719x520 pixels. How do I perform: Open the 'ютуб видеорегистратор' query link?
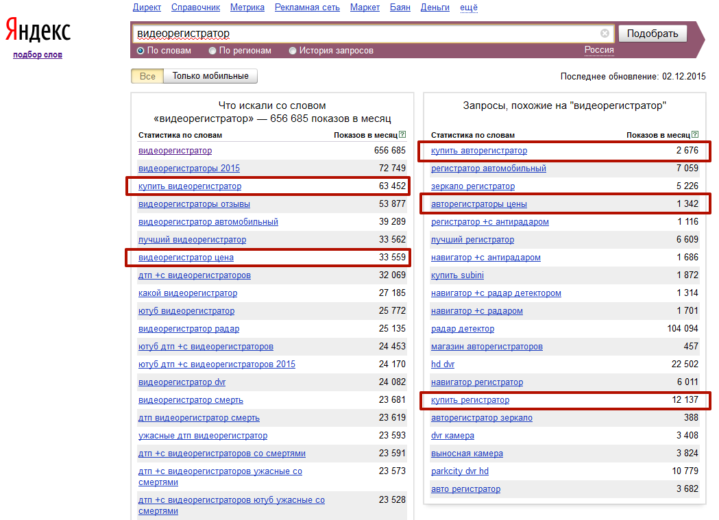point(186,310)
